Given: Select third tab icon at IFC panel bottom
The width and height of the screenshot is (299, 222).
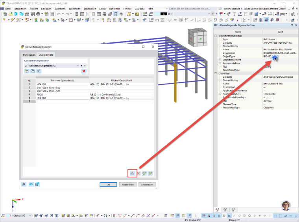Looking at the screenshot, I should pos(233,210).
